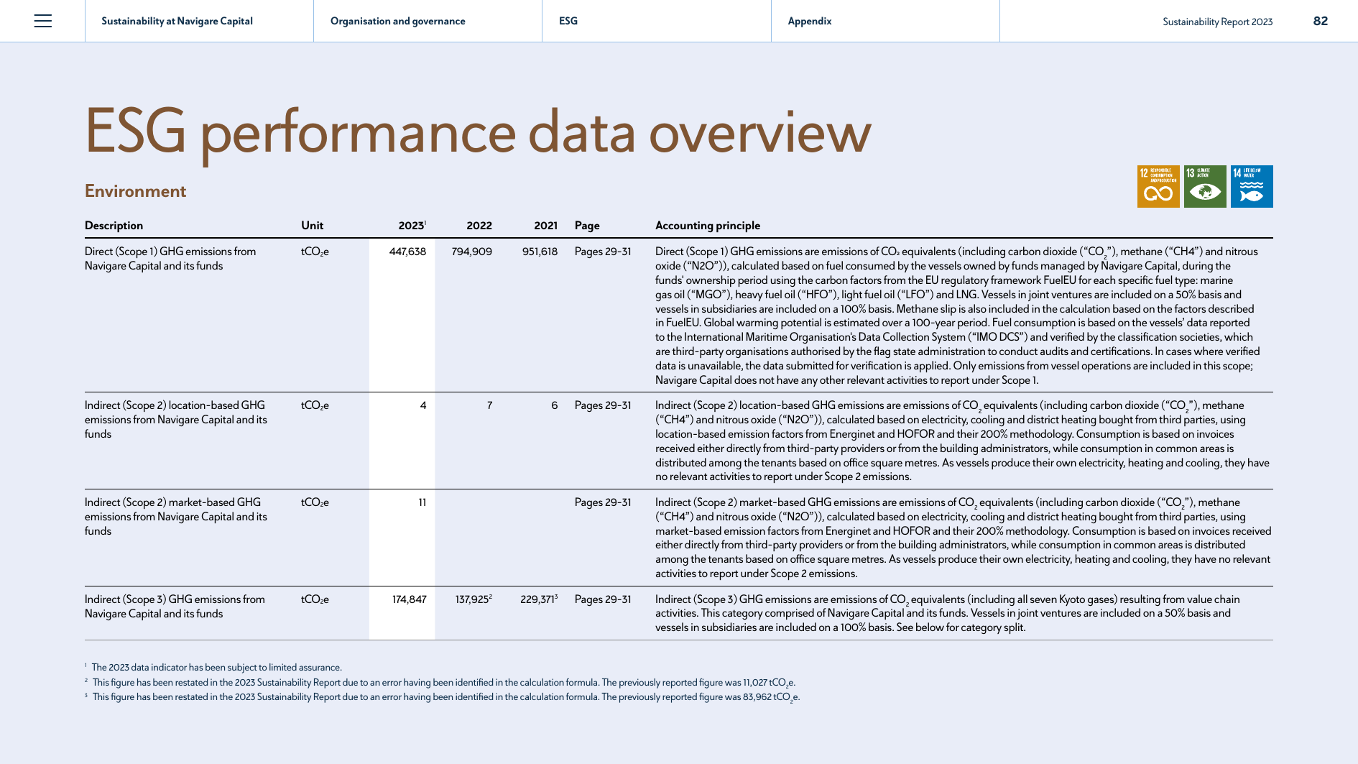Select Scope 2 location-based 2023 value 4
Screen dimensions: 1358x764
tap(423, 405)
